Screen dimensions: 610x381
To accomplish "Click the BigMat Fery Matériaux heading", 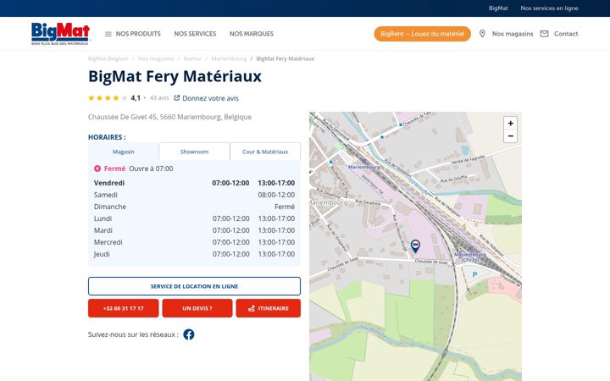I will [x=175, y=76].
